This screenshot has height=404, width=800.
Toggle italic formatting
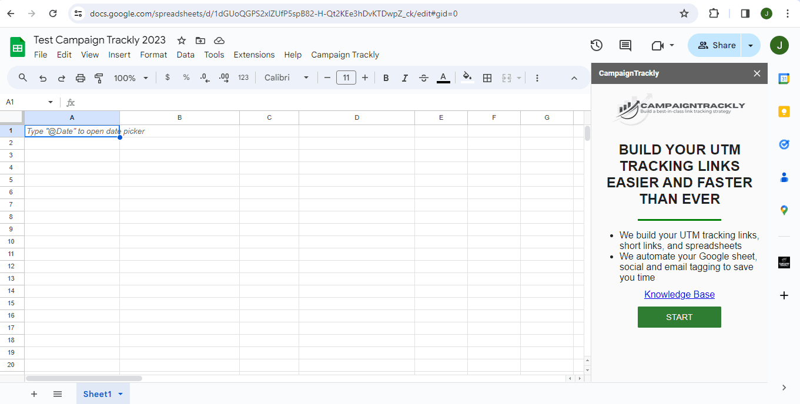pyautogui.click(x=404, y=77)
